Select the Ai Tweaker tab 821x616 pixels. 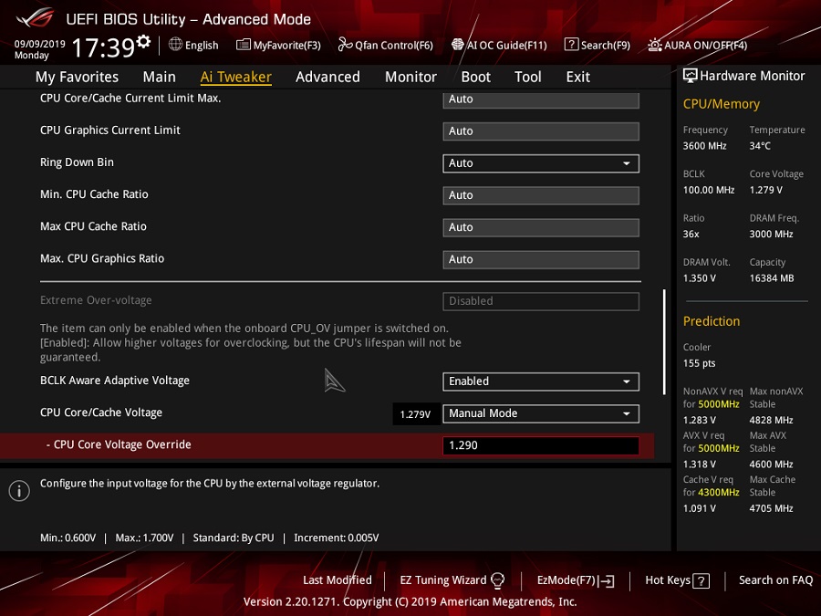coord(235,77)
